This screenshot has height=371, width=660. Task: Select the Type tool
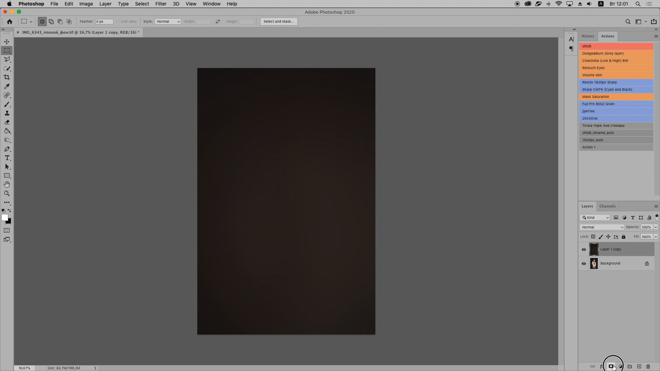7,158
